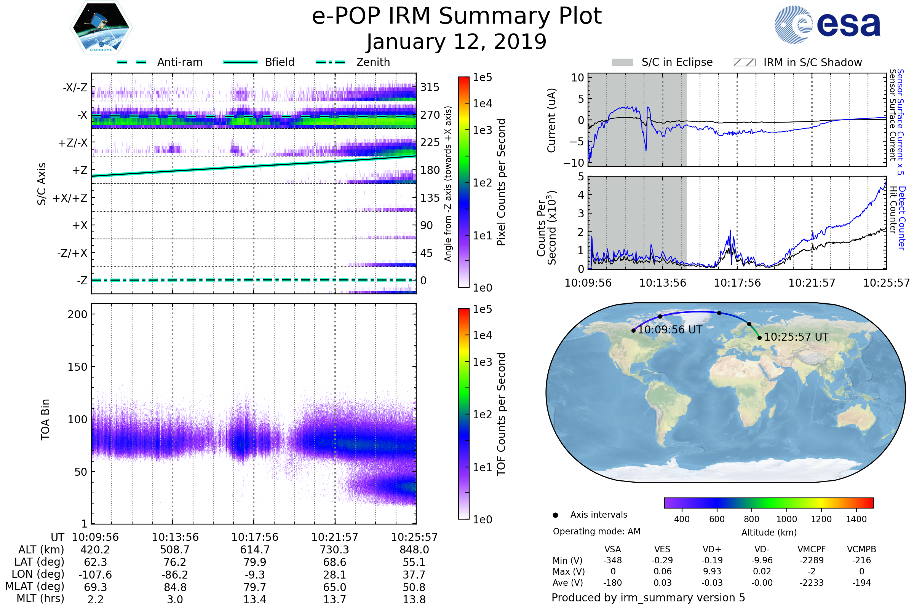This screenshot has height=609, width=914.
Task: Click the Operating mode: AM label
Action: 596,531
